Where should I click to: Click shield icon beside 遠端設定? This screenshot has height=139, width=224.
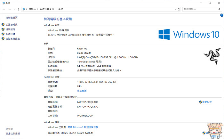coord(3,29)
